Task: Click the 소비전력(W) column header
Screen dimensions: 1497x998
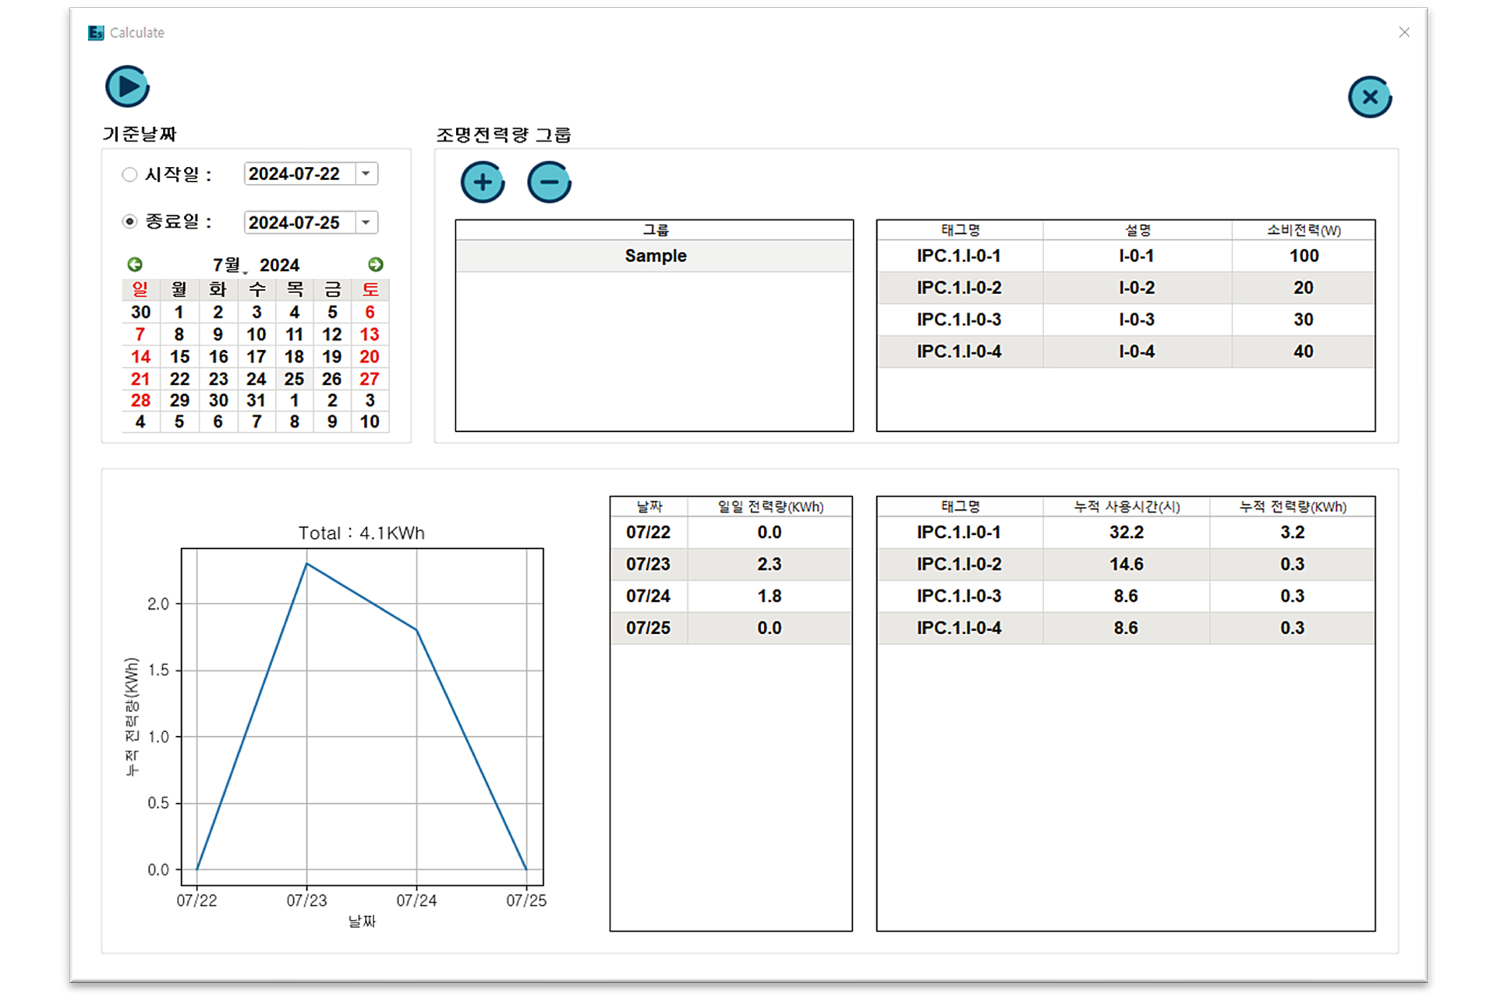Action: 1303,230
